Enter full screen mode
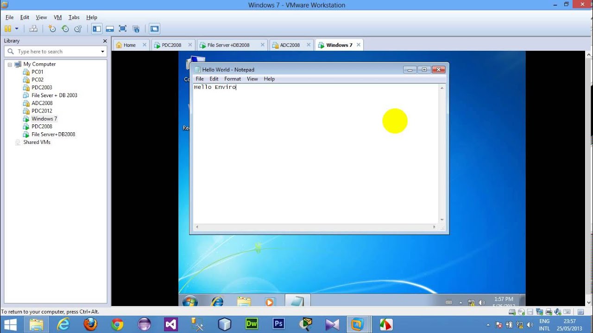Image resolution: width=593 pixels, height=333 pixels. point(123,29)
